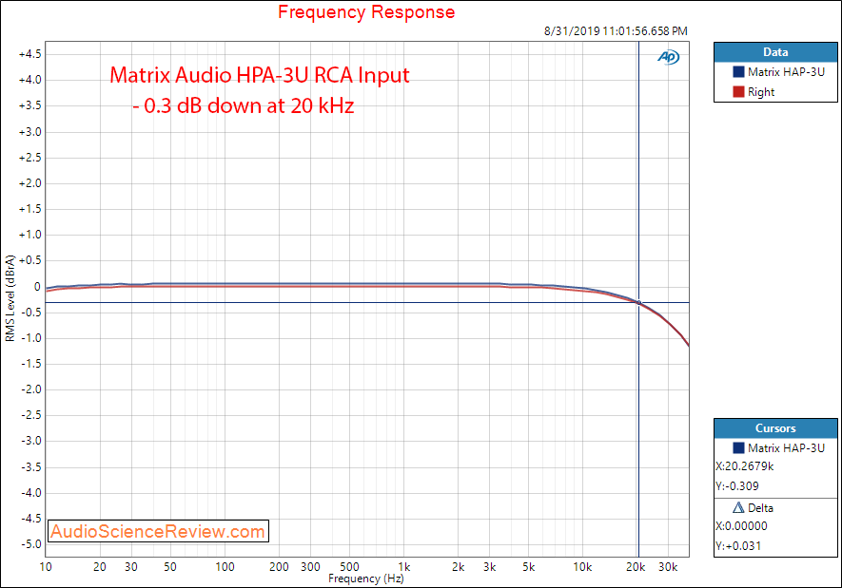Screen dimensions: 842x588
Task: Click the Matrix Audio HPA-3U RCA Input annotation
Action: tap(260, 75)
